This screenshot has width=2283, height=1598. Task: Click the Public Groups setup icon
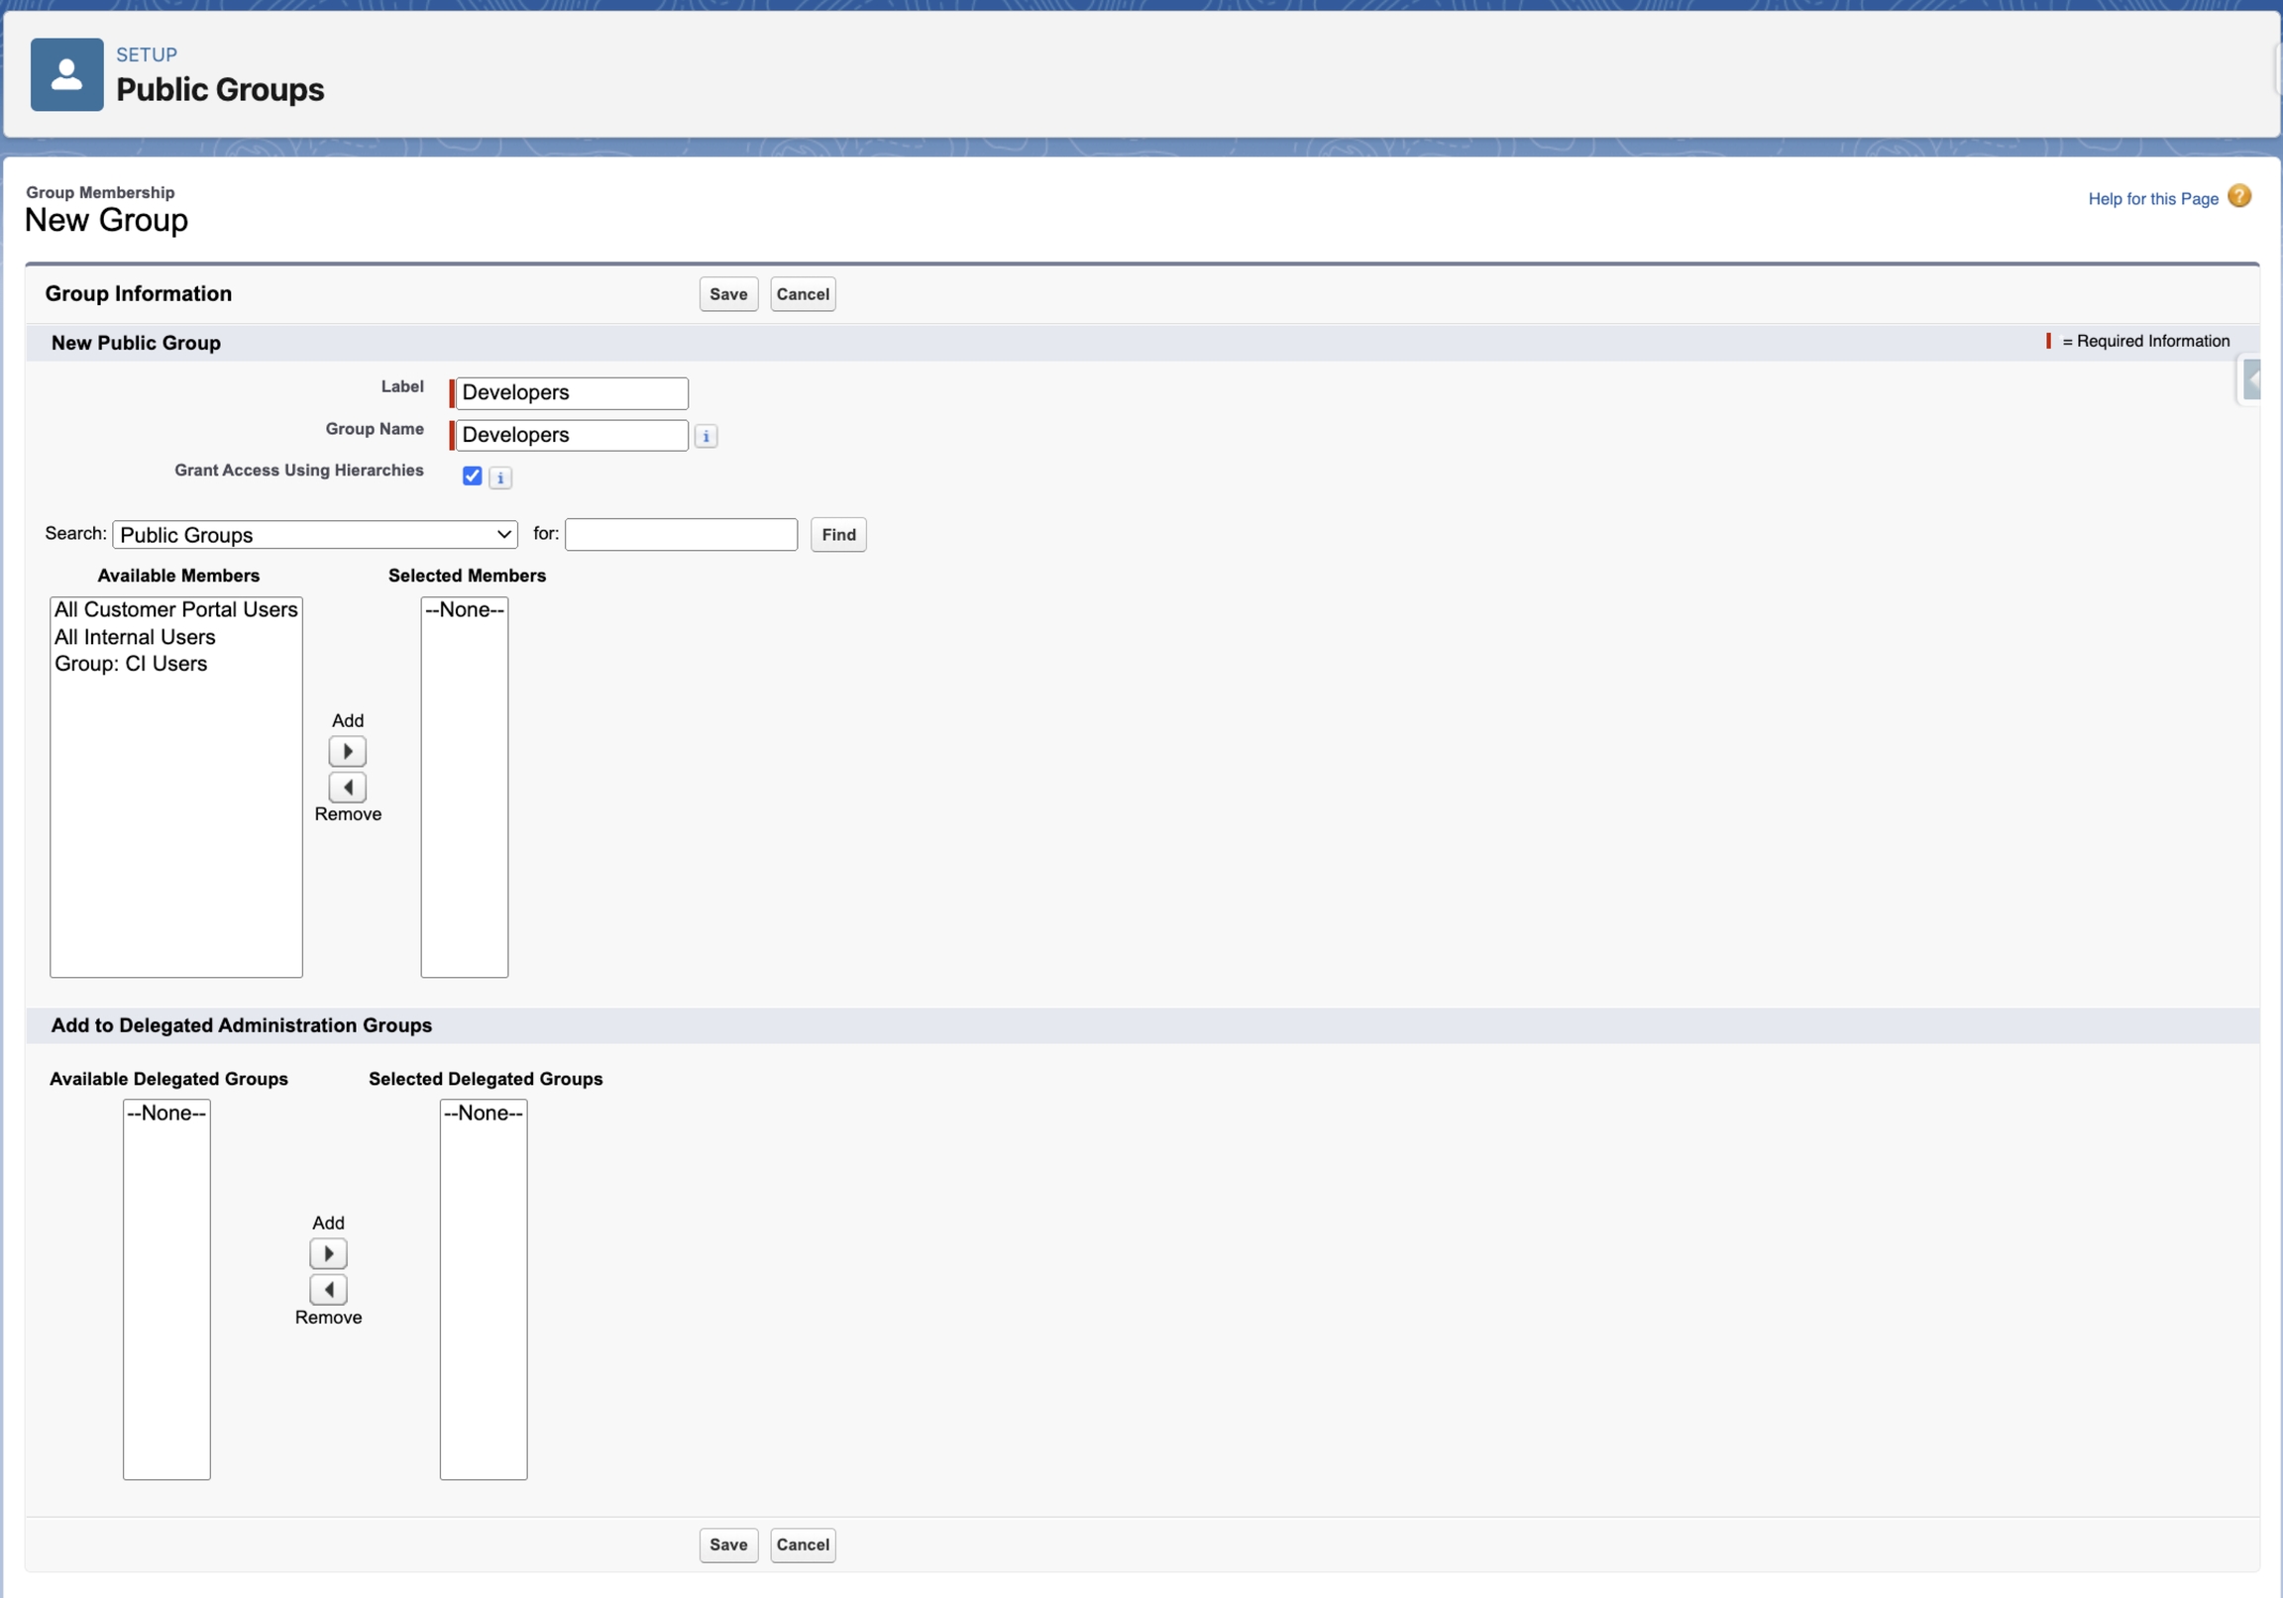(66, 74)
